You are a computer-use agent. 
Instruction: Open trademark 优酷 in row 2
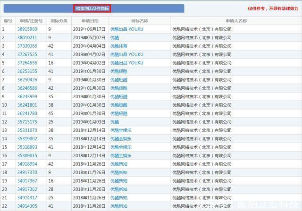tap(115, 38)
